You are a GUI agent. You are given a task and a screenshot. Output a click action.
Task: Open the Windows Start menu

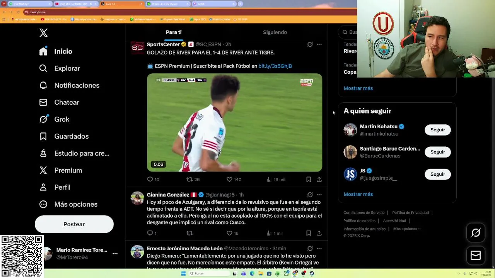(x=183, y=273)
